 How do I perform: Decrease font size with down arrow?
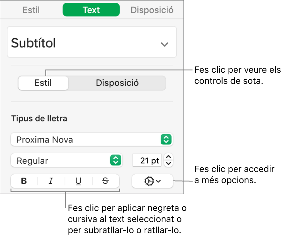coord(168,163)
